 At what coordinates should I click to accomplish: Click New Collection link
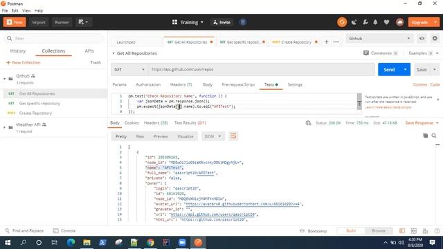tap(24, 62)
